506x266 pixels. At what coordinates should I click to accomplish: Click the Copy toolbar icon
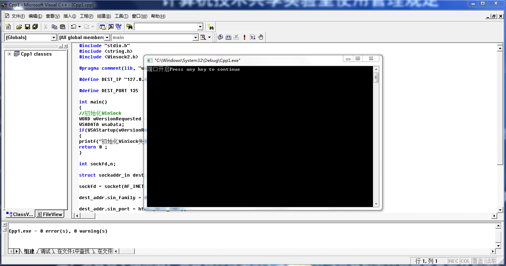click(54, 27)
